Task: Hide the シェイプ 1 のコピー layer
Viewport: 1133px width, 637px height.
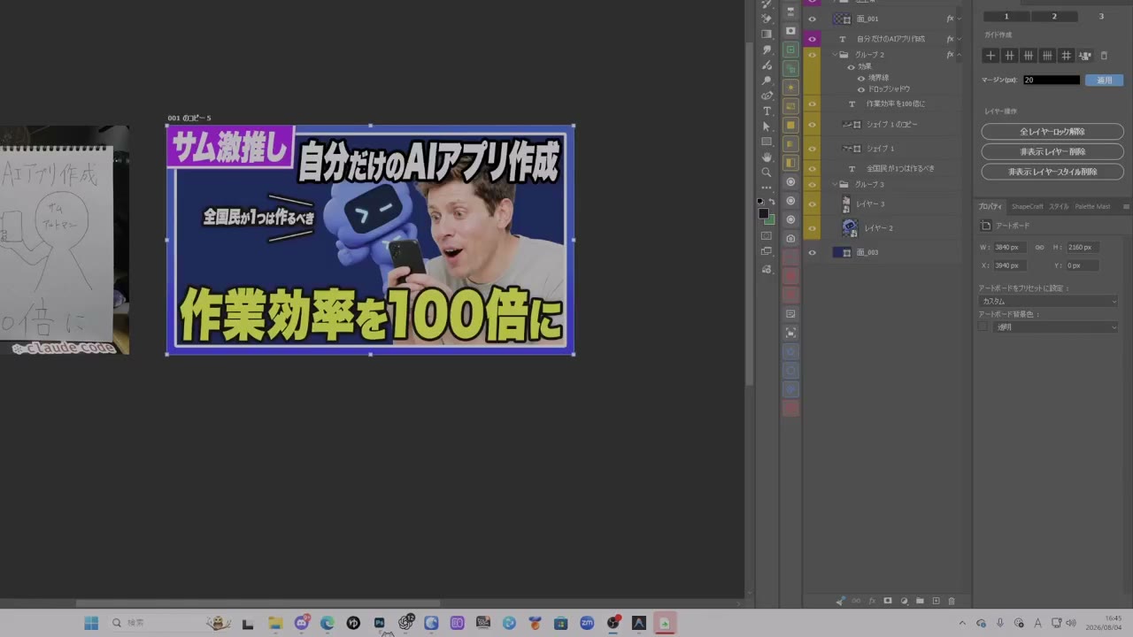Action: tap(812, 124)
